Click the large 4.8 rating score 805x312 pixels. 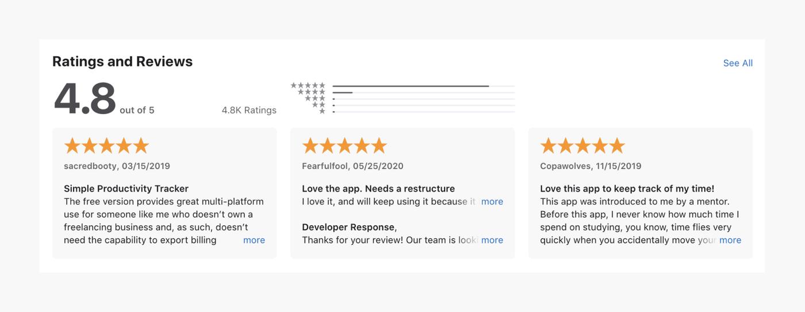click(x=85, y=99)
